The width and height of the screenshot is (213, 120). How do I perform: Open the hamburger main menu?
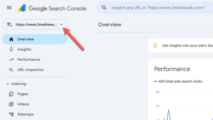coord(9,8)
